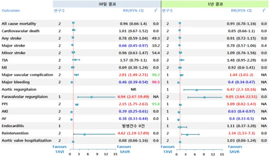The height and width of the screenshot is (158, 271).
Task: Select 1-year value '1.48 (0.95-2.29)'
Action: tap(241, 60)
